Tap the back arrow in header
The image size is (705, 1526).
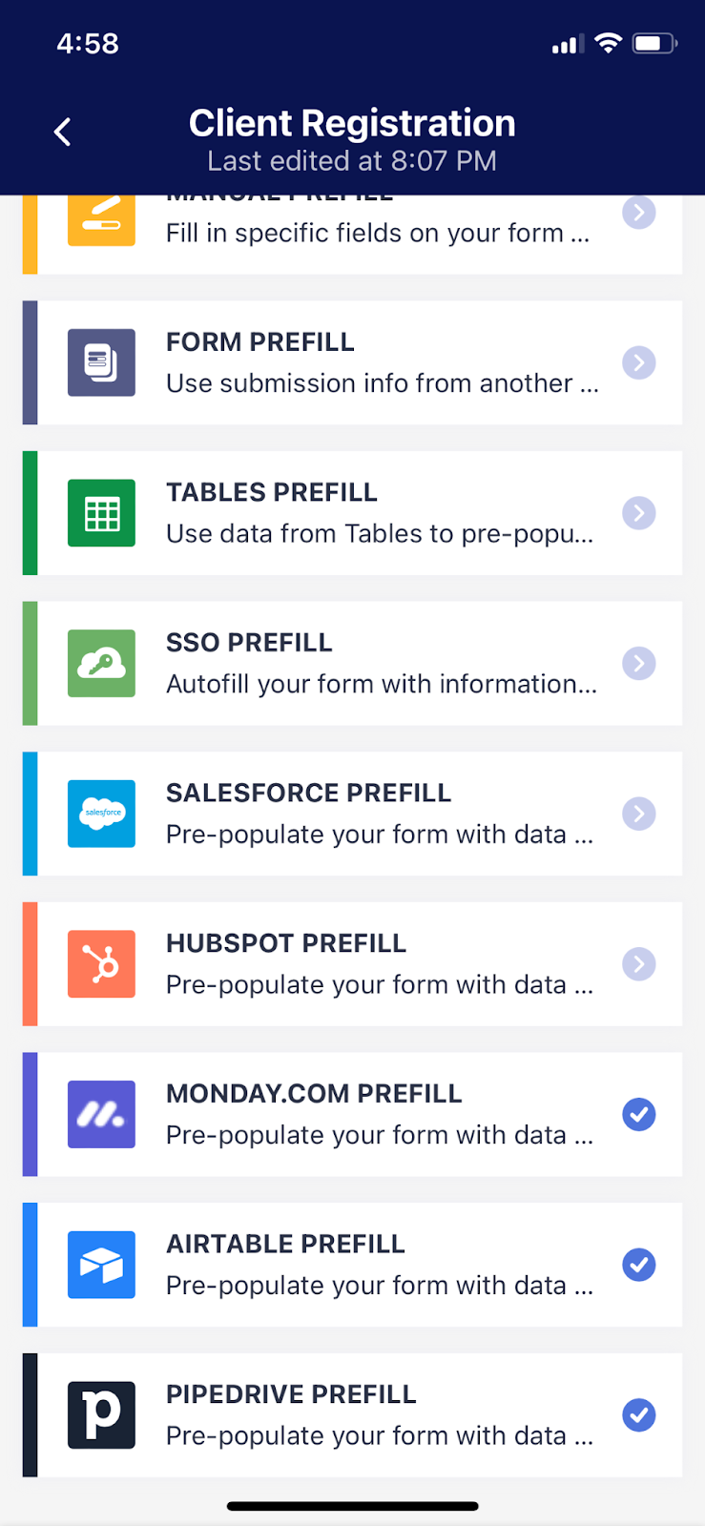coord(63,132)
